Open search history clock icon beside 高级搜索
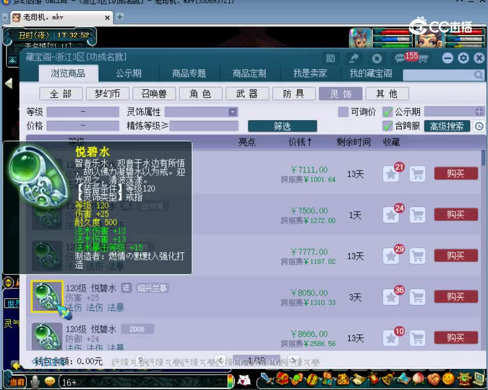The width and height of the screenshot is (488, 390). point(479,126)
